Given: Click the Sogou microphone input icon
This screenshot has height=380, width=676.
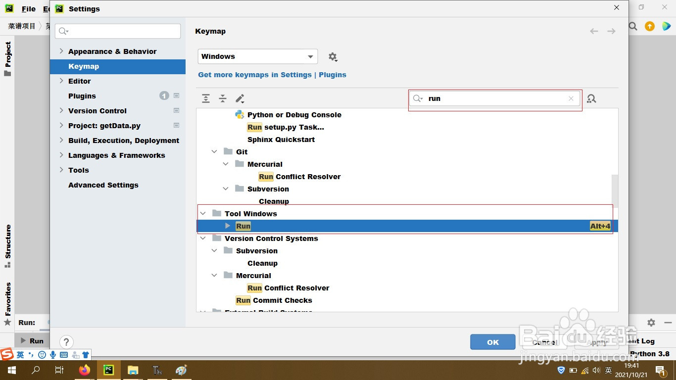Looking at the screenshot, I should coord(53,355).
